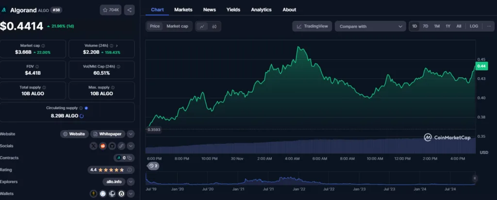Screen dimensions: 497x200
Task: Open the blue shield wallet icon
Action: click(x=103, y=193)
